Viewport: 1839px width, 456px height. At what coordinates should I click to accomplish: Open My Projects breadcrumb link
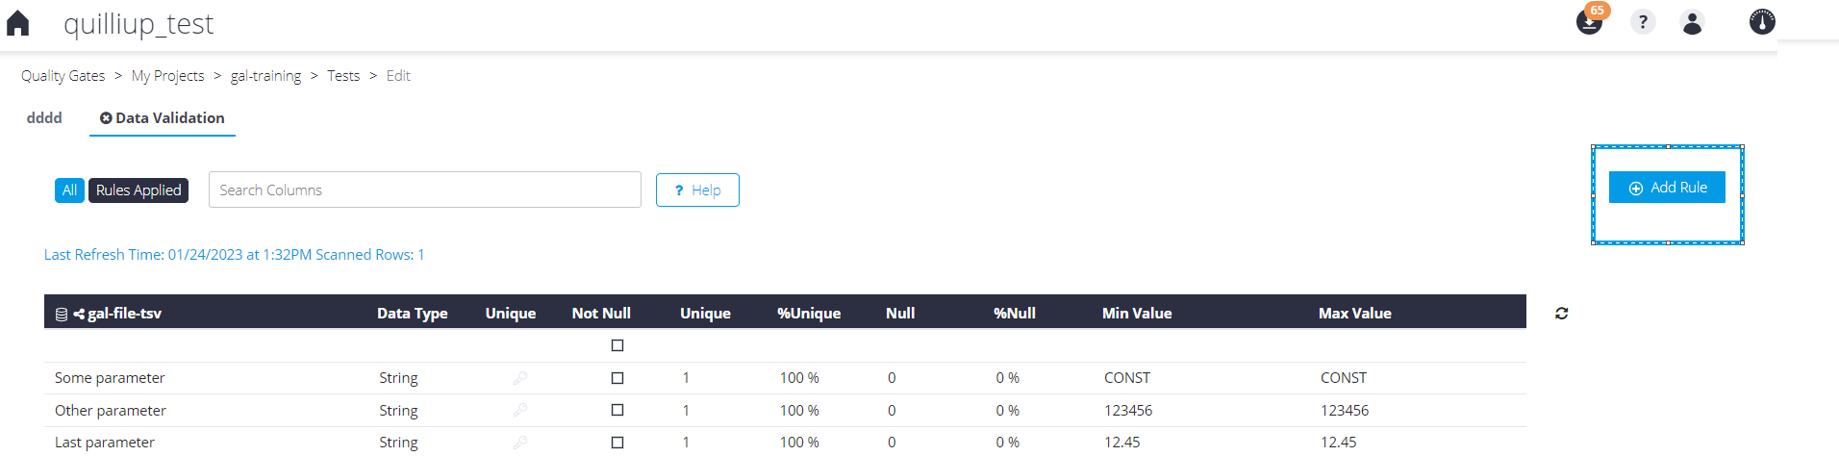(168, 76)
